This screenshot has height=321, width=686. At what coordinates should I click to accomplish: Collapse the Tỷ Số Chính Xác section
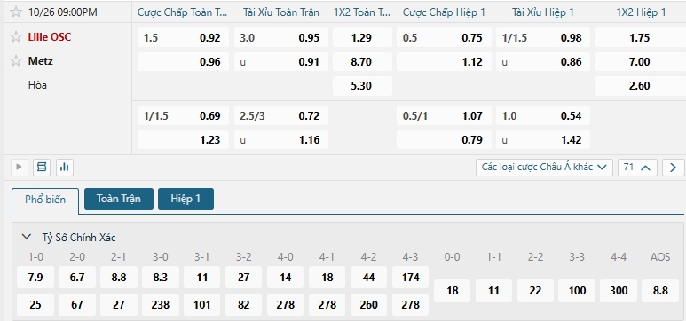tap(27, 237)
